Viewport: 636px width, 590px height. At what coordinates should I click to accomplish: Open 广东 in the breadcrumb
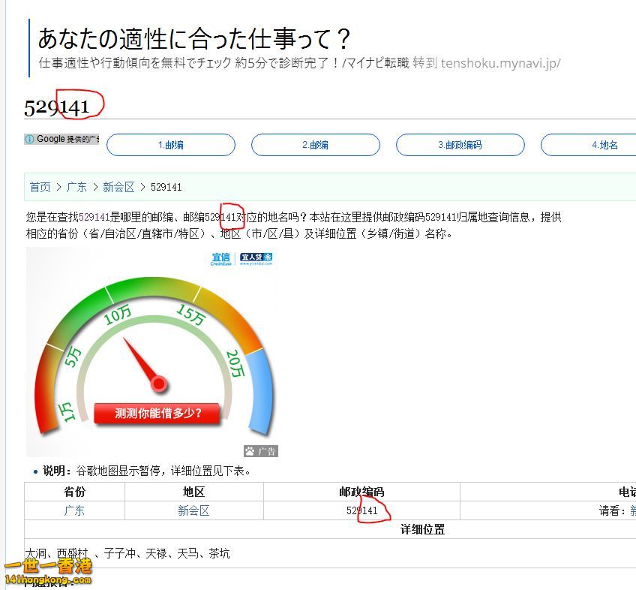tap(76, 187)
